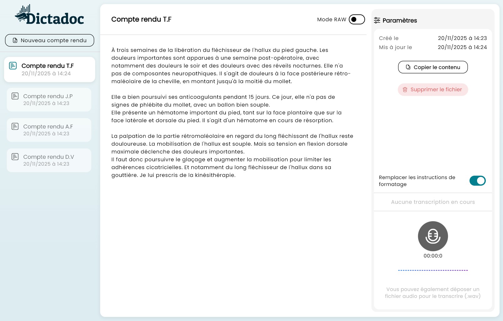The width and height of the screenshot is (503, 321).
Task: Click Nouveau compte rendu
Action: 49,40
